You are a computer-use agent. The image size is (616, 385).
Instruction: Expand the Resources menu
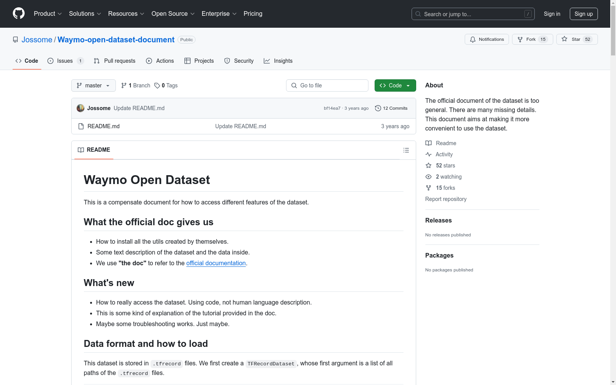point(126,13)
